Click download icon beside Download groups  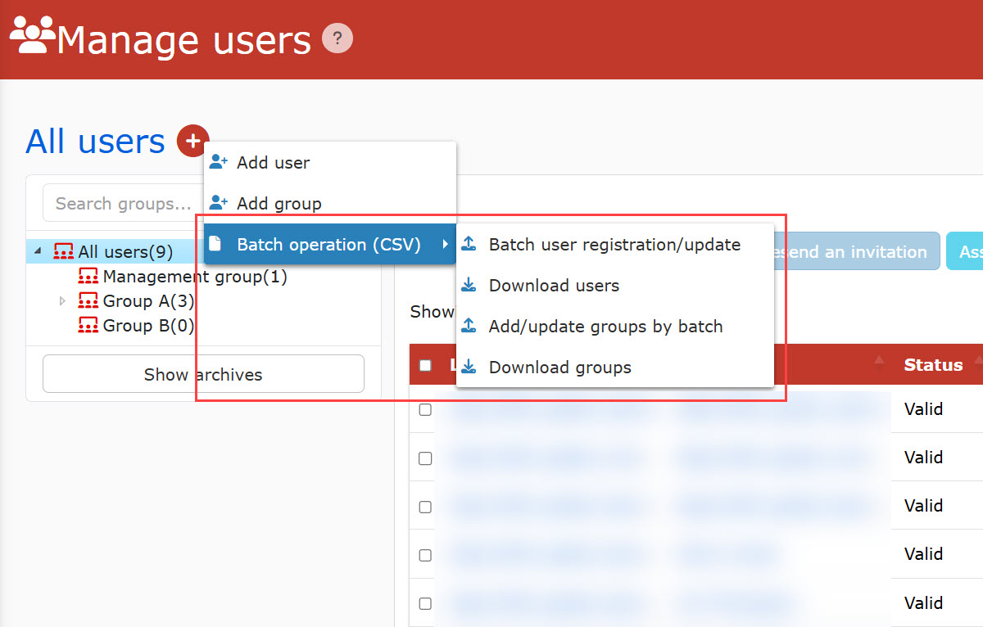469,367
